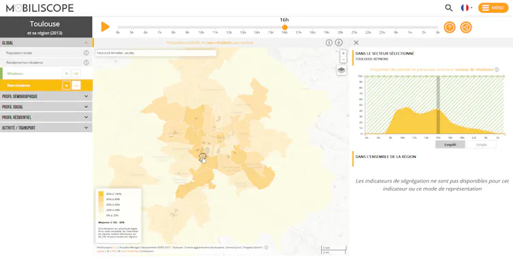Jump timeline to 3h at the right end
Screen dimensions: 513x258
click(x=437, y=33)
